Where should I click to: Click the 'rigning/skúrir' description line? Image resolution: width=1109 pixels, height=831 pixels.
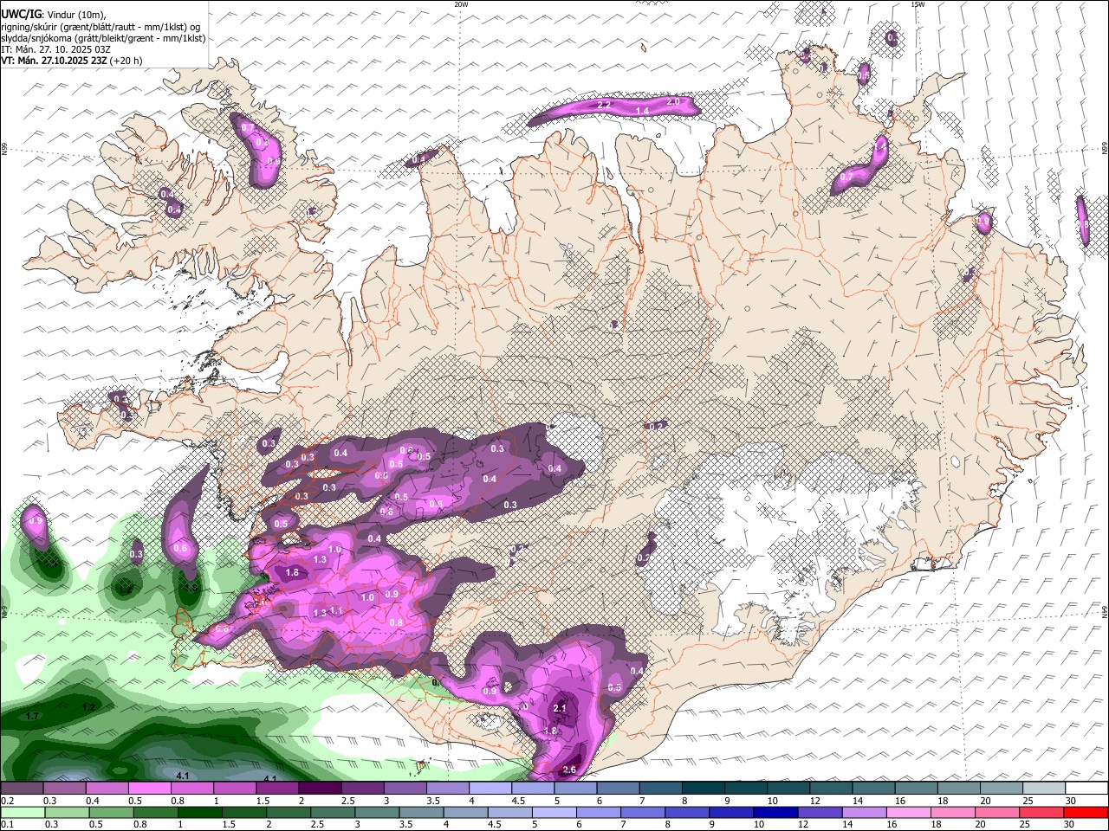(x=101, y=27)
